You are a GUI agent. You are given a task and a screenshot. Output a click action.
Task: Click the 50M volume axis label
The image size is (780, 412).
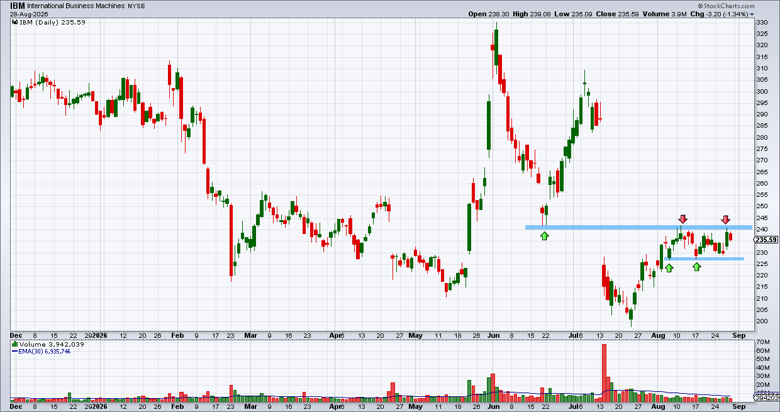click(x=762, y=359)
